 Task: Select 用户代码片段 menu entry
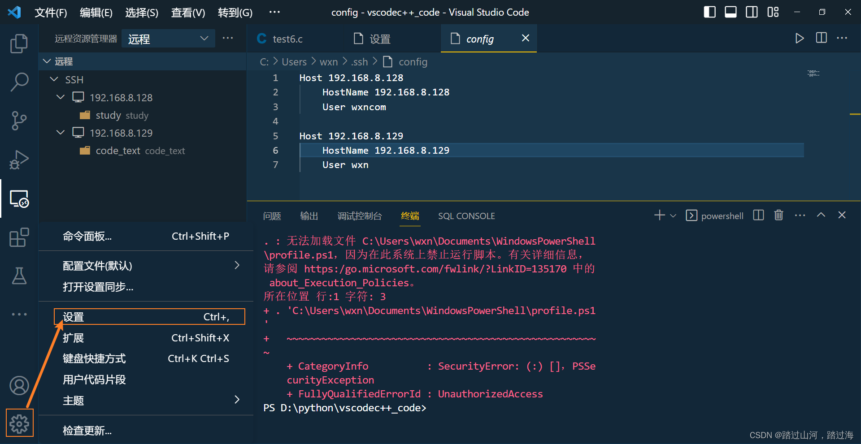pyautogui.click(x=146, y=379)
